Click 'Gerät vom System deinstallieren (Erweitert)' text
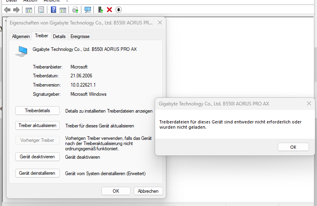The height and width of the screenshot is (206, 317). (105, 174)
